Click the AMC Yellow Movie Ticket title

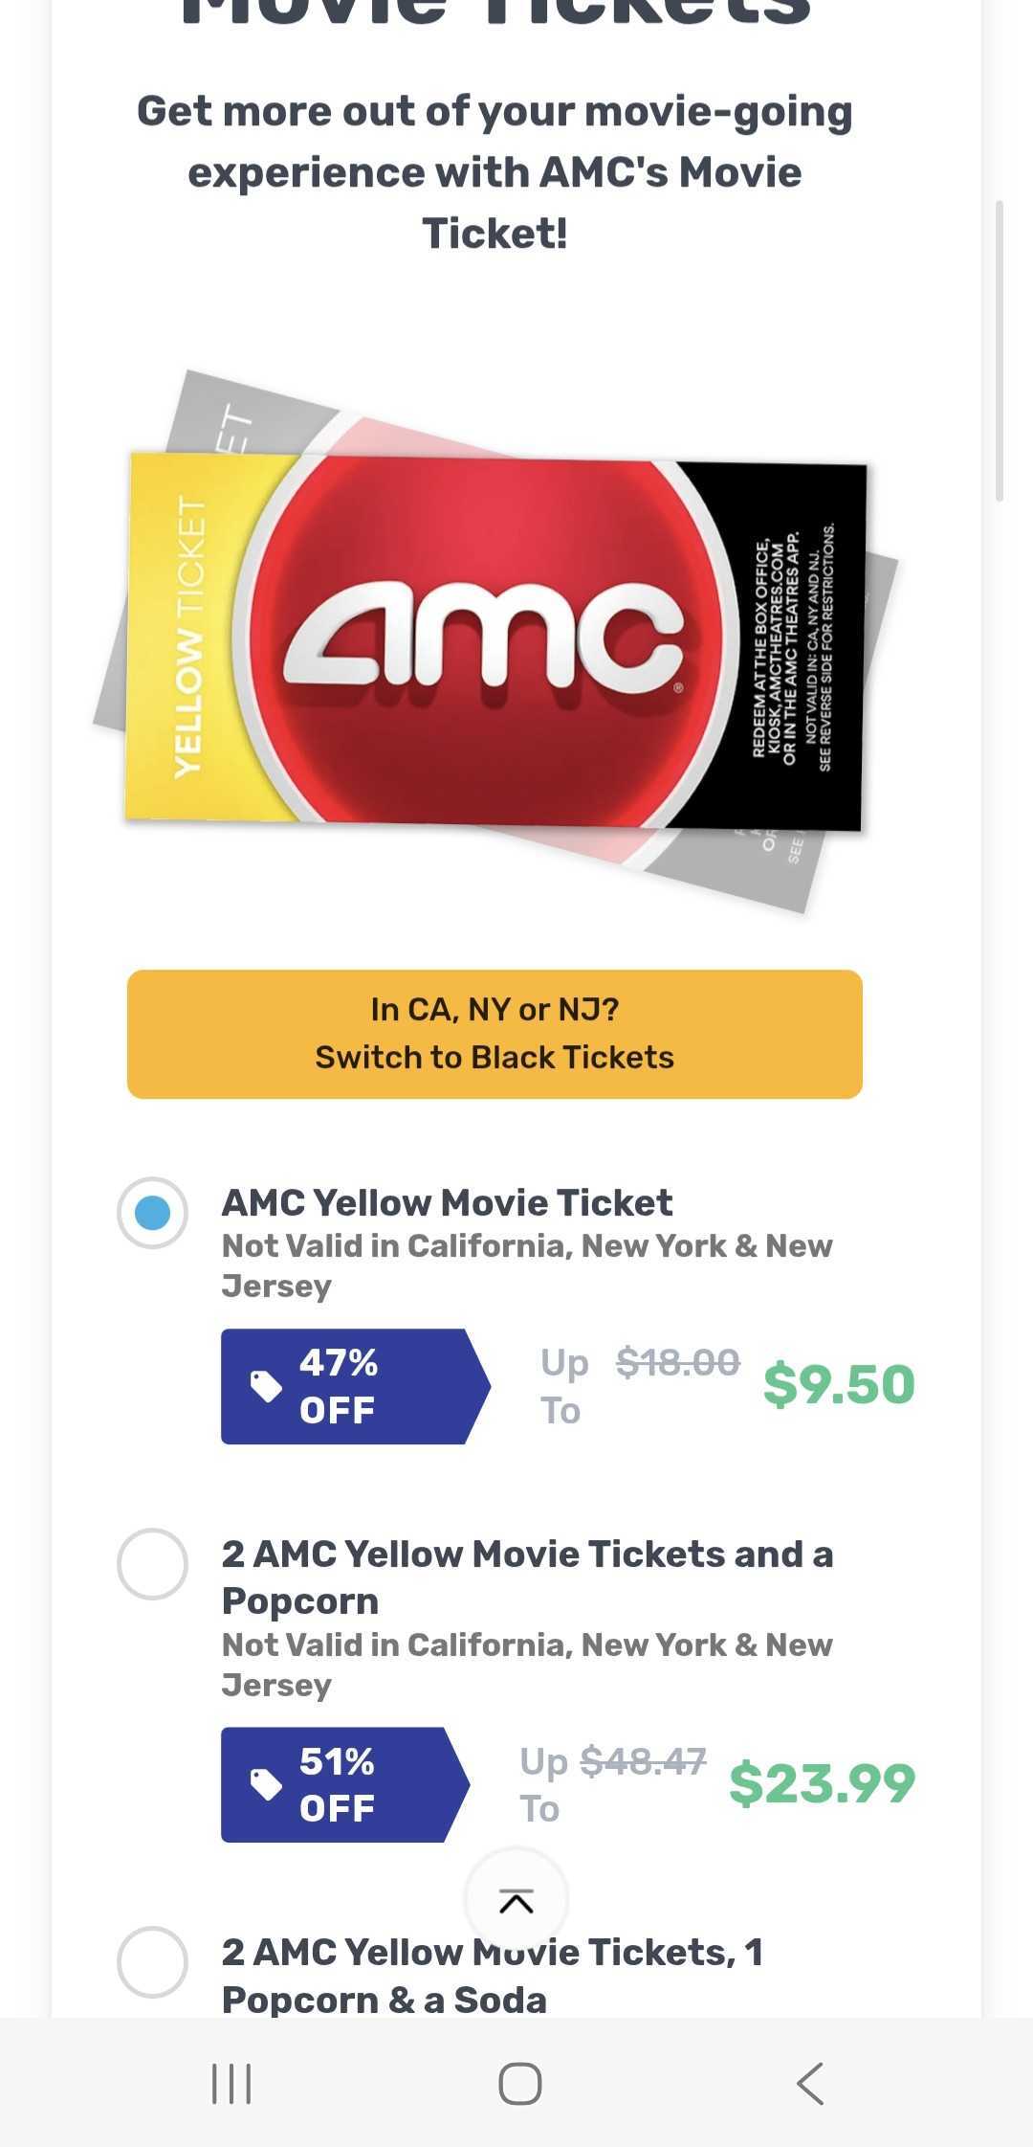[447, 1202]
